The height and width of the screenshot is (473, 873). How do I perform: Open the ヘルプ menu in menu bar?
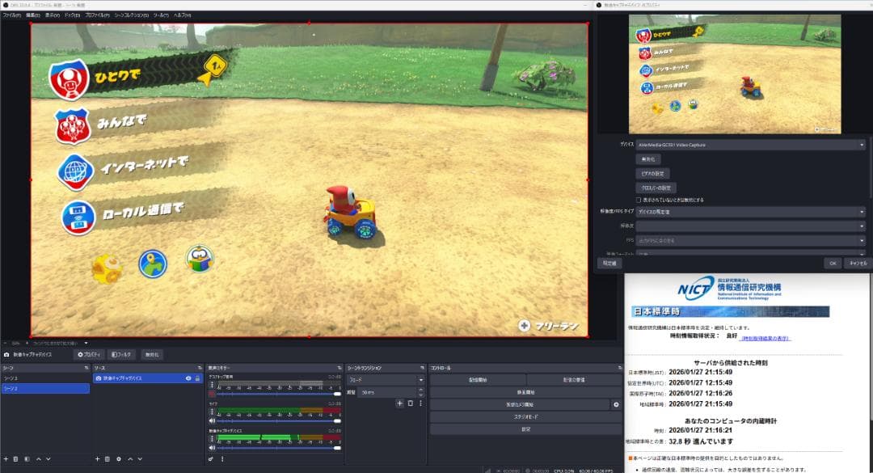click(x=183, y=15)
